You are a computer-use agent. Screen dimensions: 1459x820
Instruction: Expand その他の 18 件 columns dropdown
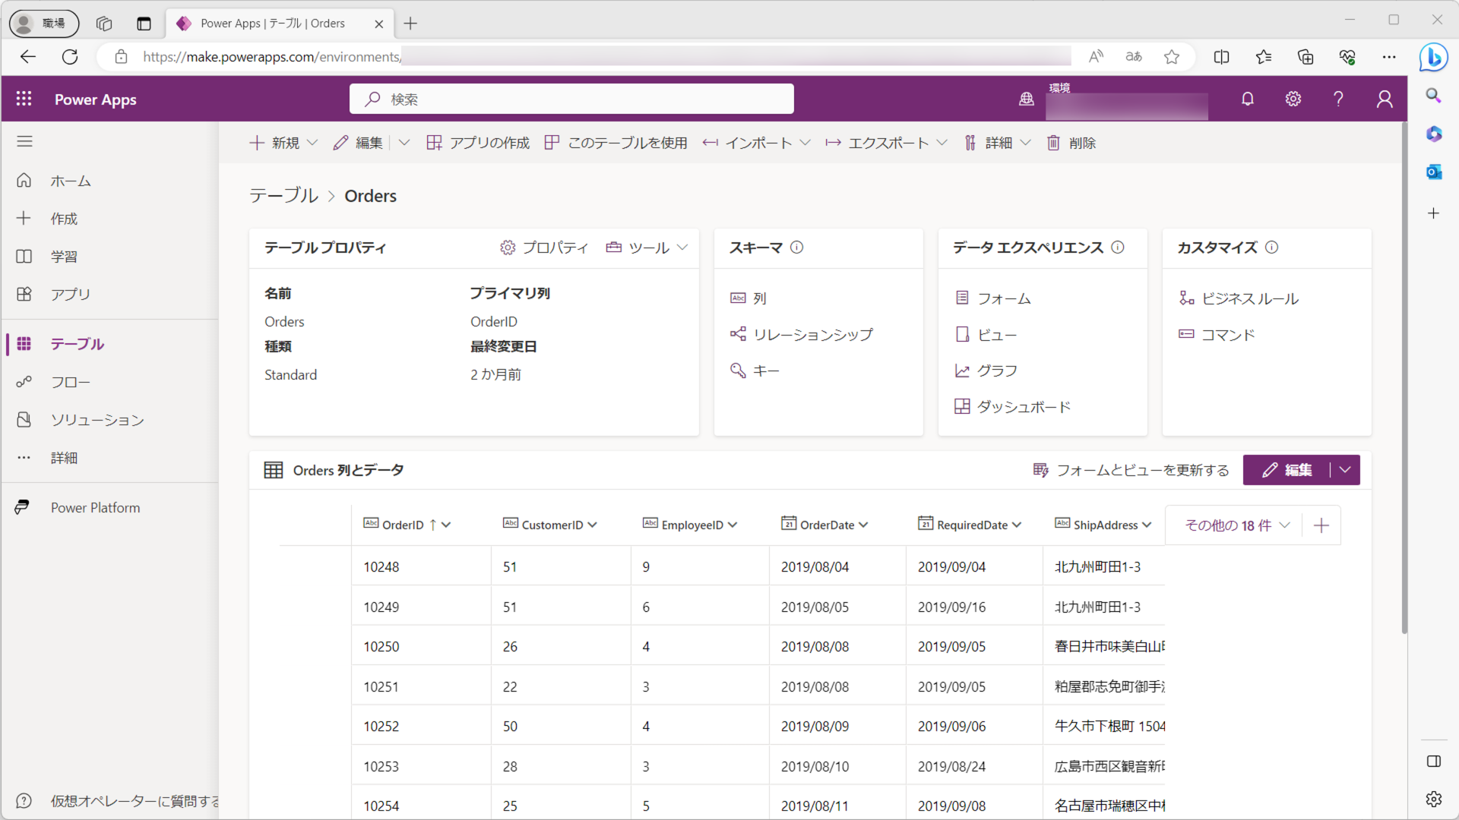pyautogui.click(x=1237, y=525)
